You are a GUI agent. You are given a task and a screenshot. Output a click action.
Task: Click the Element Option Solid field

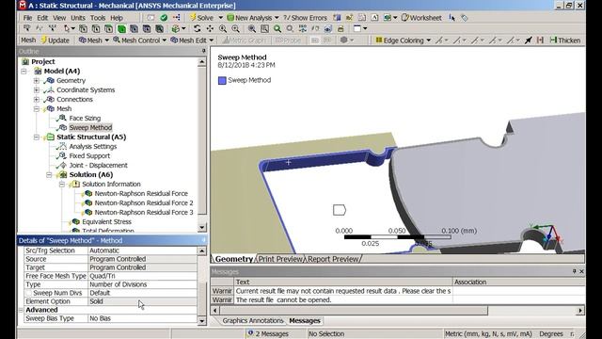(142, 301)
